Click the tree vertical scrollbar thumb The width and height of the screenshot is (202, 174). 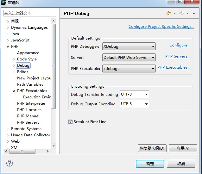point(53,66)
